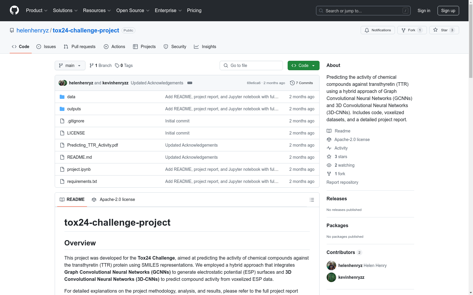Image resolution: width=473 pixels, height=295 pixels.
Task: Expand the Solutions navigation menu
Action: click(65, 11)
